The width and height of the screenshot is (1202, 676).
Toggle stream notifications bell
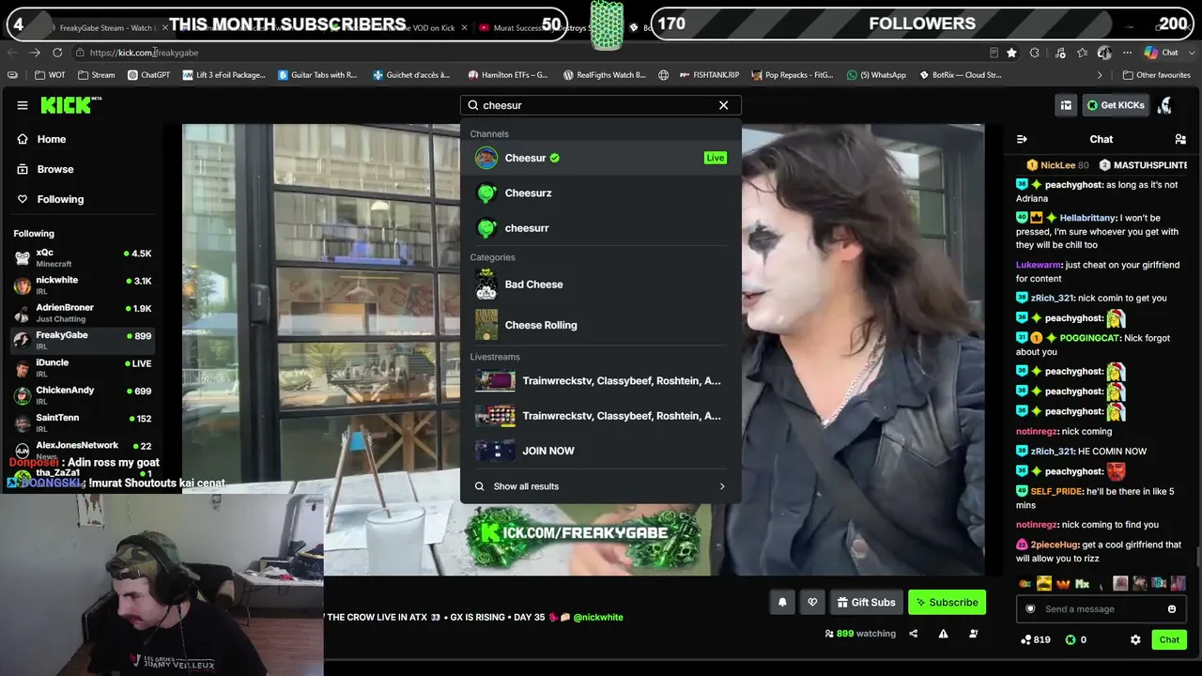tap(782, 602)
